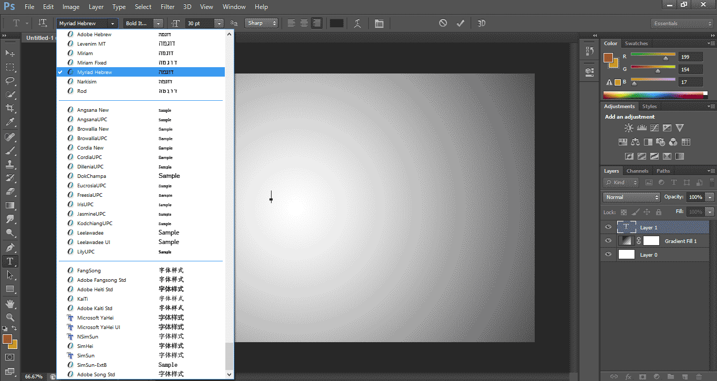This screenshot has width=717, height=381.
Task: Select the Lasso tool
Action: pos(10,81)
